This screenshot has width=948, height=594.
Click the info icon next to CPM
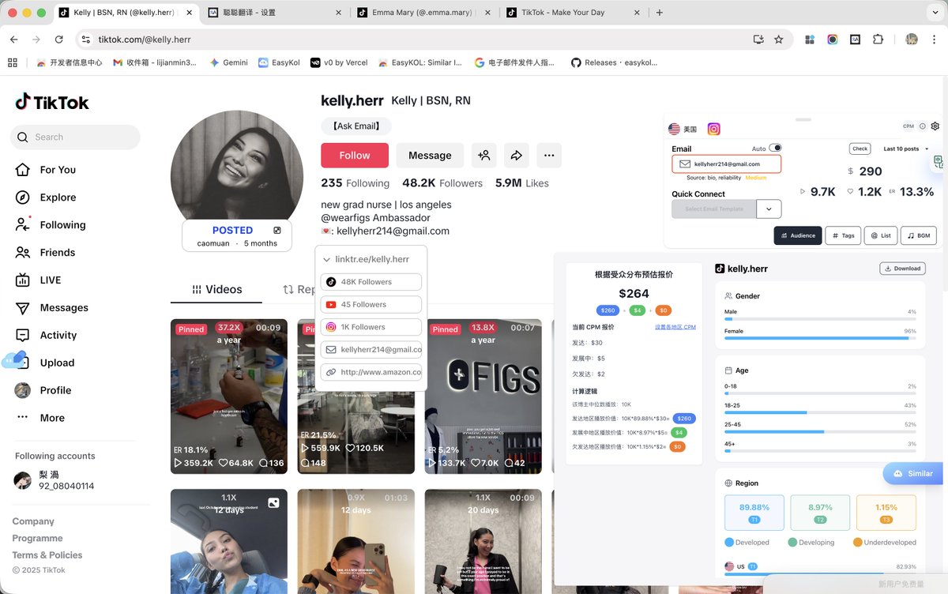click(x=922, y=126)
